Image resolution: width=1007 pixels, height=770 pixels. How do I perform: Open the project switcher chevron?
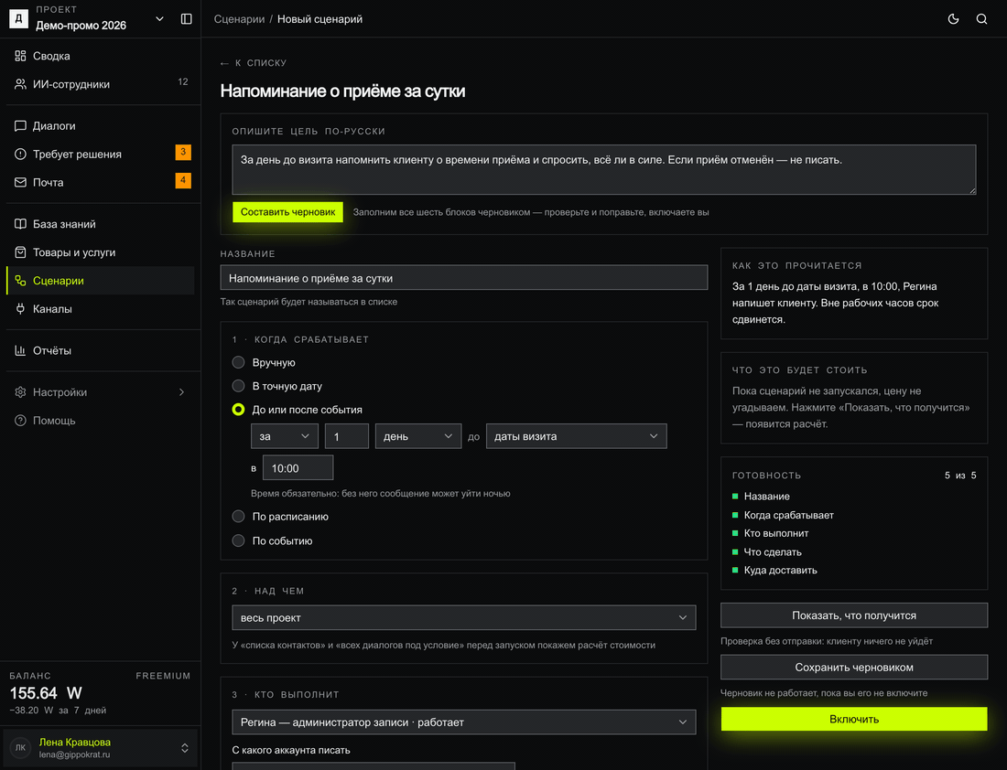(160, 19)
